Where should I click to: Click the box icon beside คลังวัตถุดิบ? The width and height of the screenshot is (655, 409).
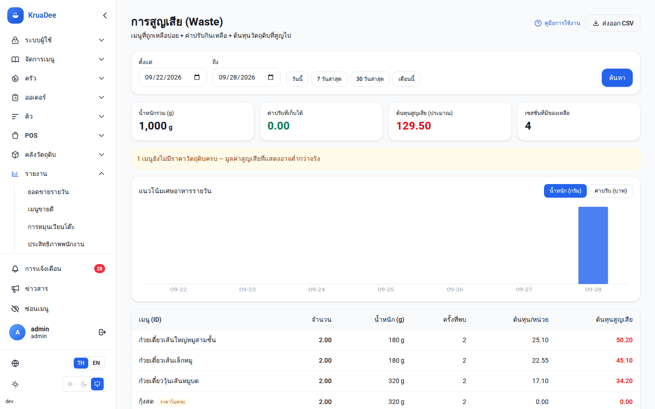[15, 155]
